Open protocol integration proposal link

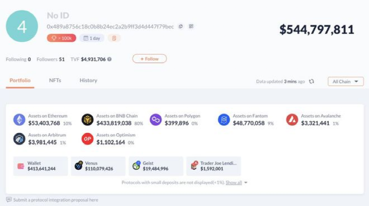pos(56,200)
